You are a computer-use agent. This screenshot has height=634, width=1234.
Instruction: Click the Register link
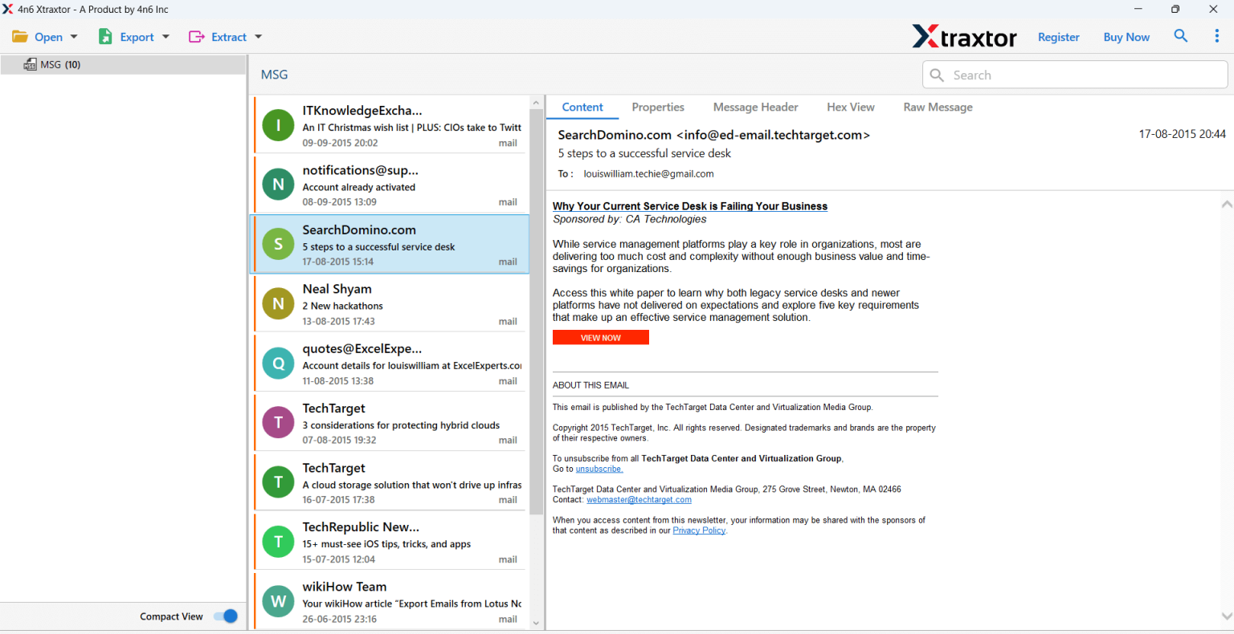coord(1058,37)
